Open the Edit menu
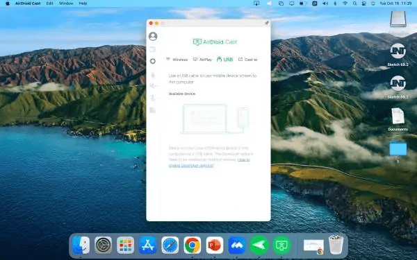 50,3
